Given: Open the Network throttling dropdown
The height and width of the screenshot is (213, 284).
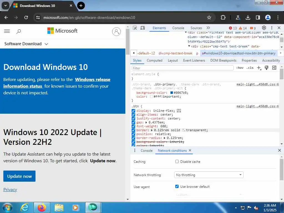Looking at the screenshot, I should pyautogui.click(x=209, y=175).
